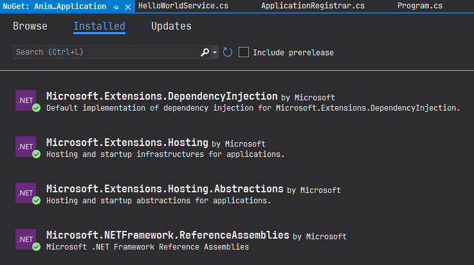Open the search options dropdown arrow
This screenshot has width=474, height=265.
(215, 52)
